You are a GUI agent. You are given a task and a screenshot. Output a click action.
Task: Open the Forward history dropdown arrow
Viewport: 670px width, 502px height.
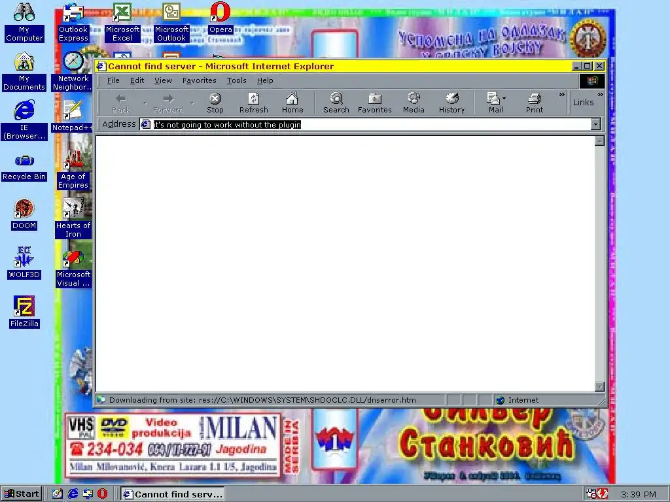[192, 103]
